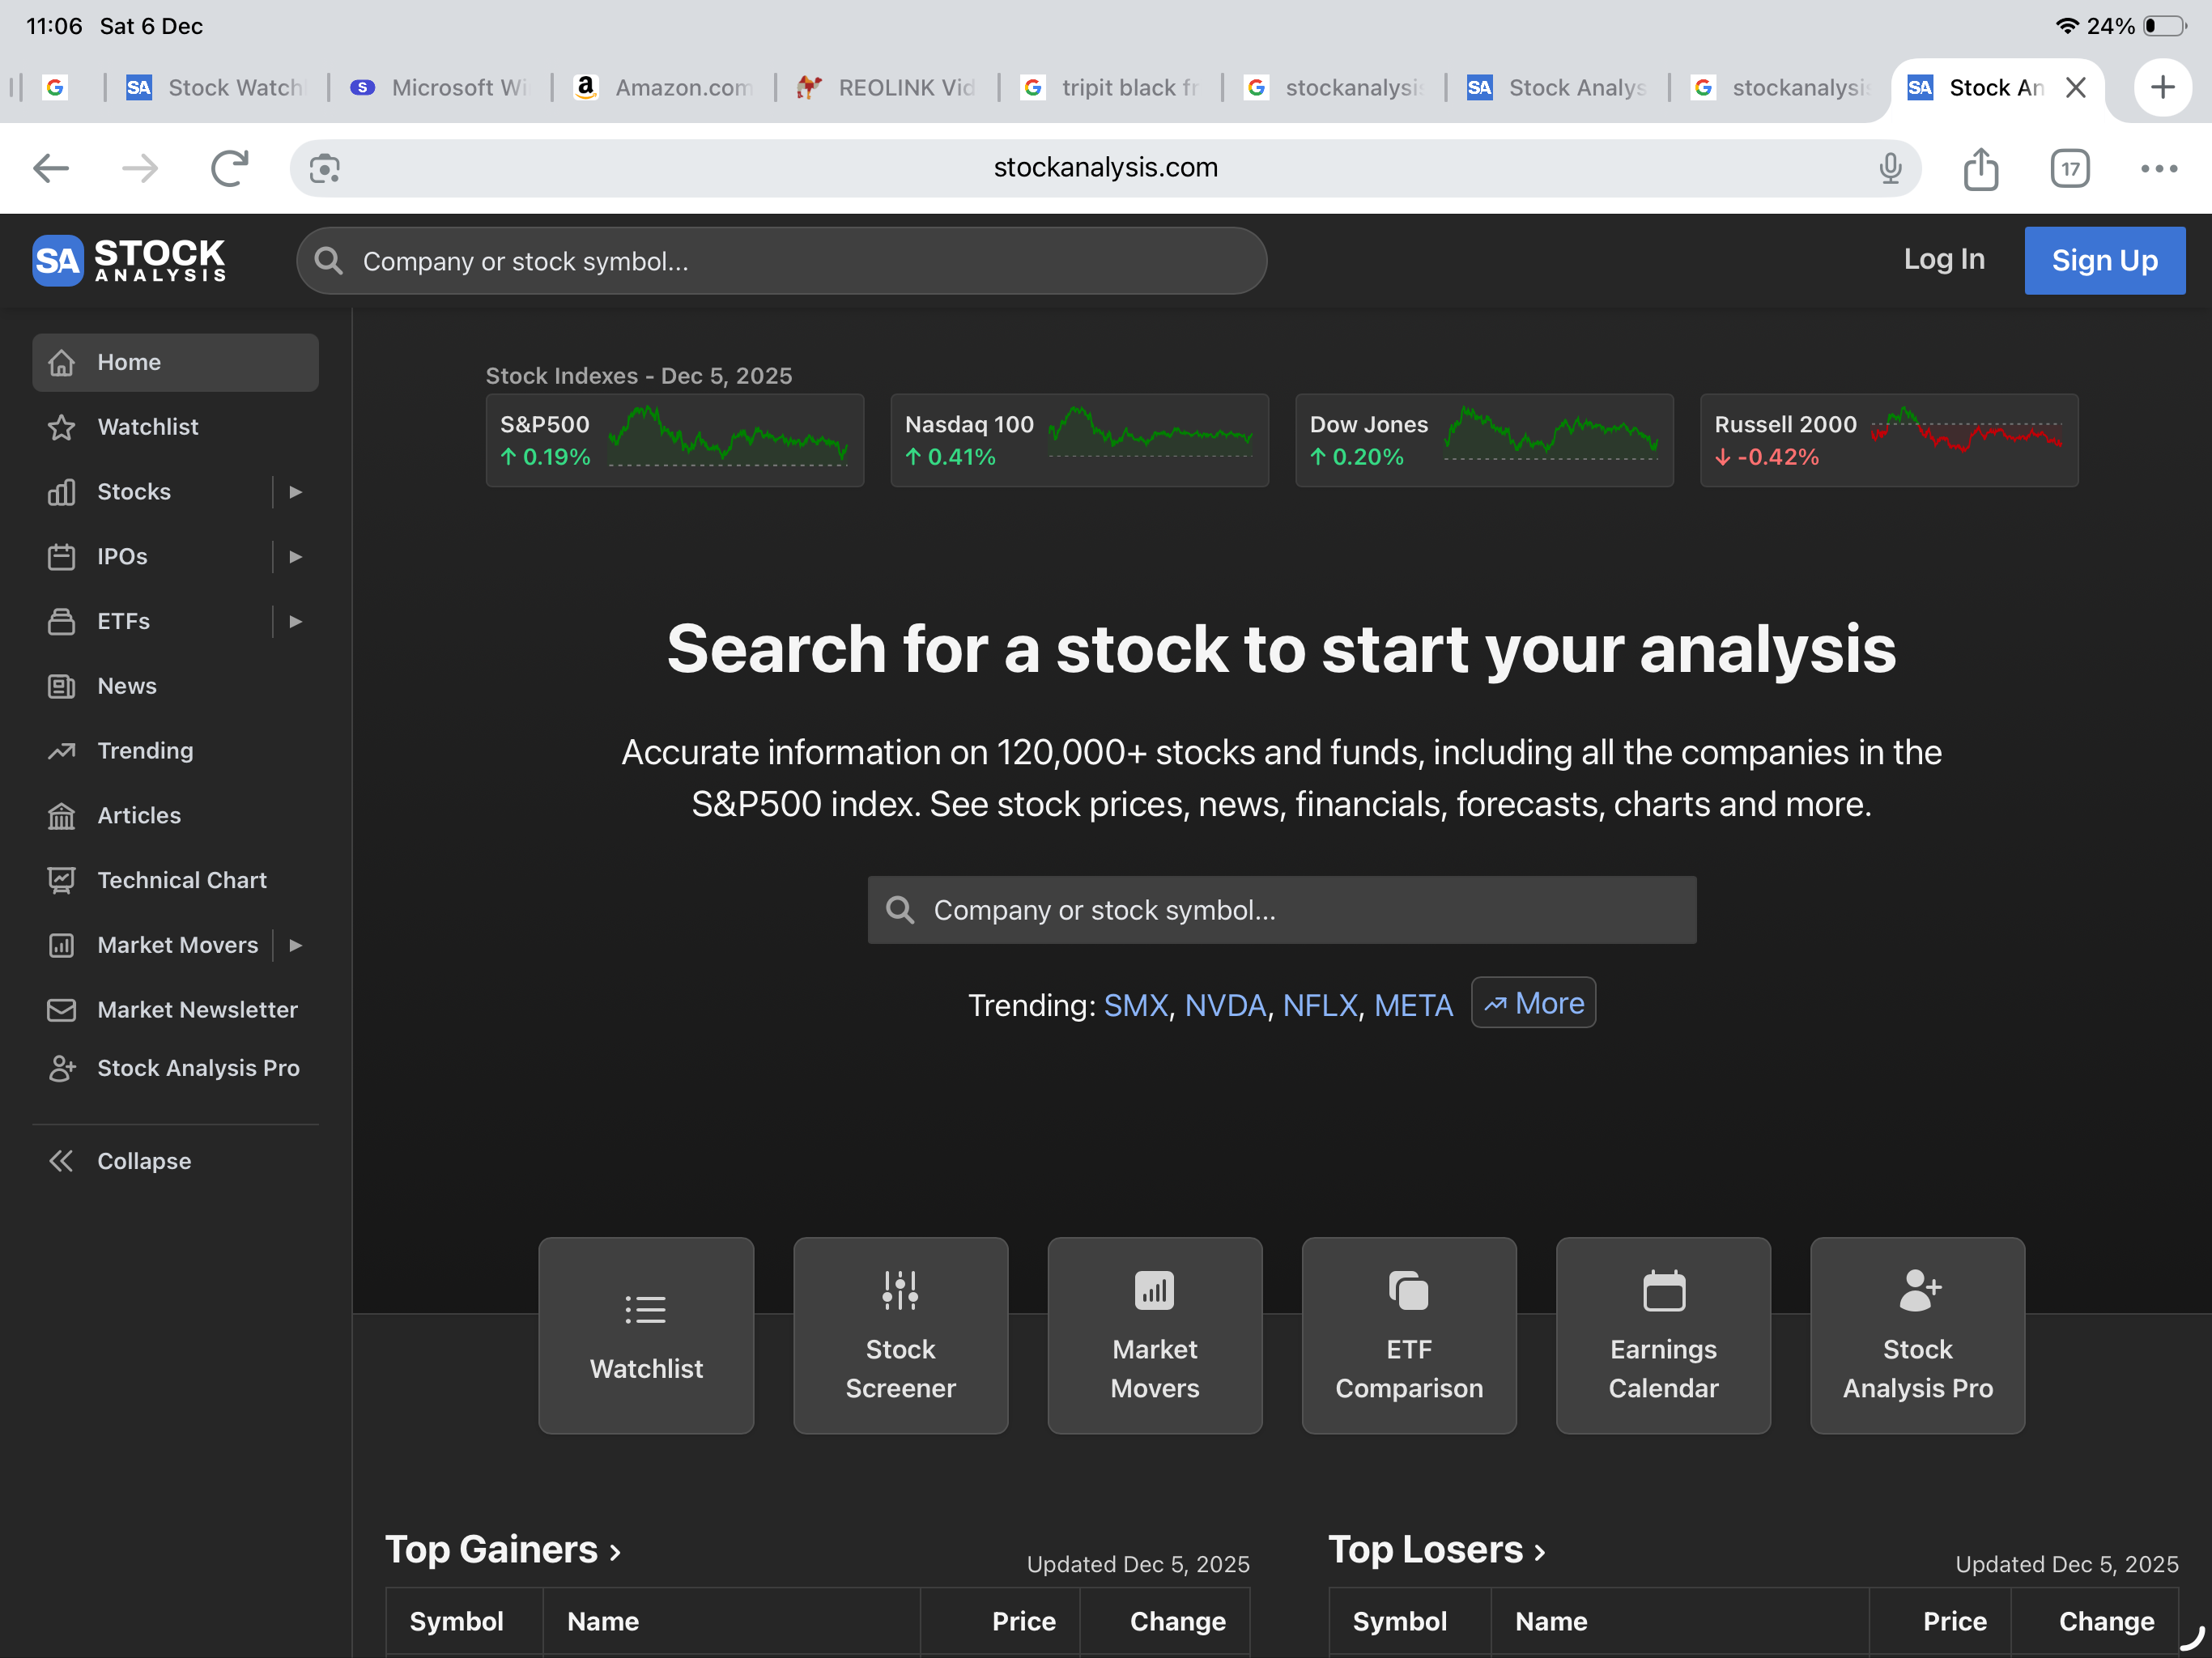Open Watchlist in the sidebar
Viewport: 2212px width, 1658px height.
point(147,427)
